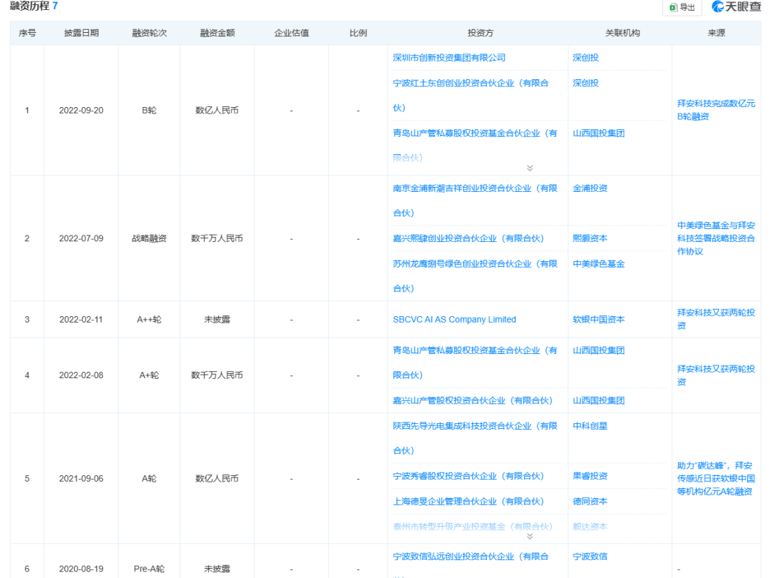Click the 战略融资 round cell
Screen dimensions: 770x578
click(149, 238)
